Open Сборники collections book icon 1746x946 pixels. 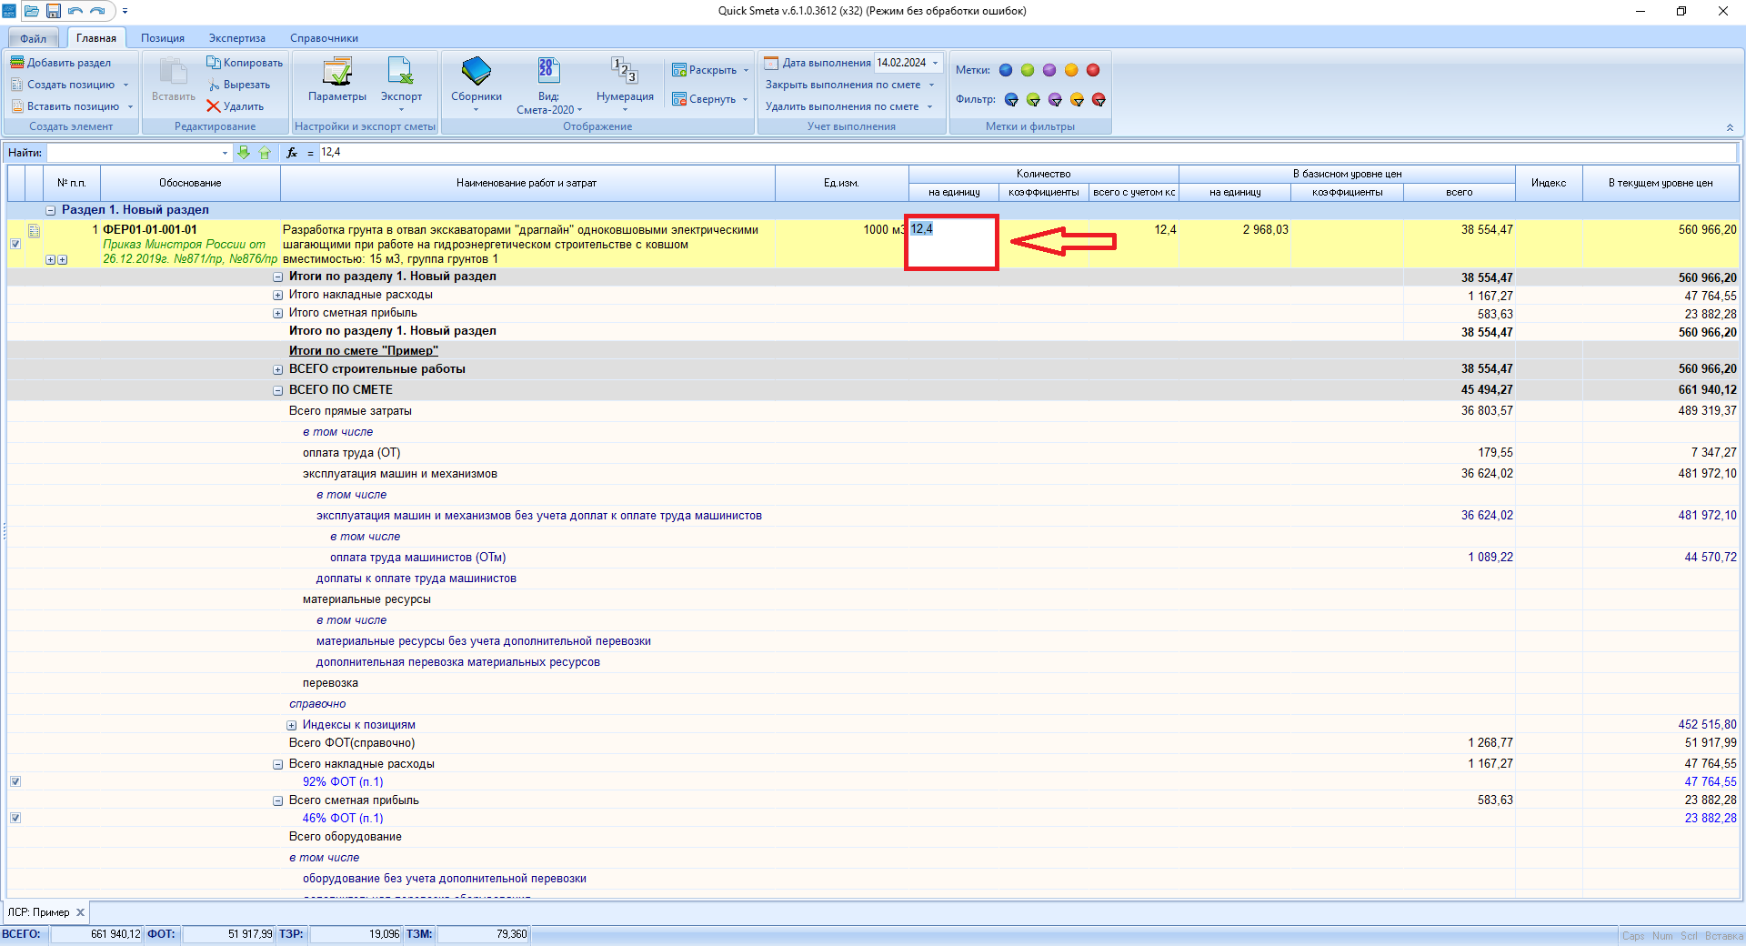pos(477,84)
